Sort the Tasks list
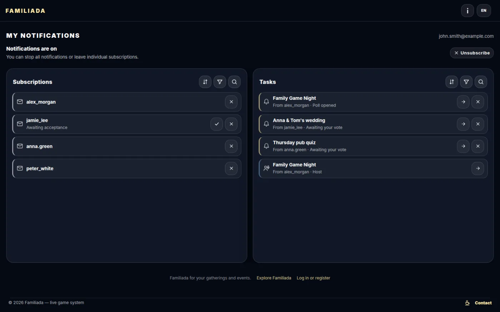500x312 pixels. (451, 82)
